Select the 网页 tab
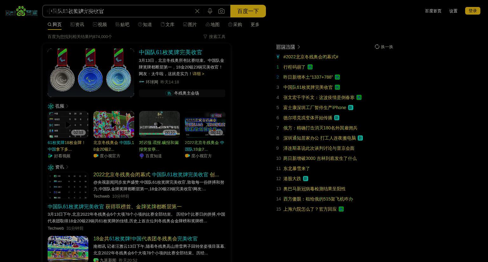Viewport: 488px width, 262px height. tap(55, 24)
